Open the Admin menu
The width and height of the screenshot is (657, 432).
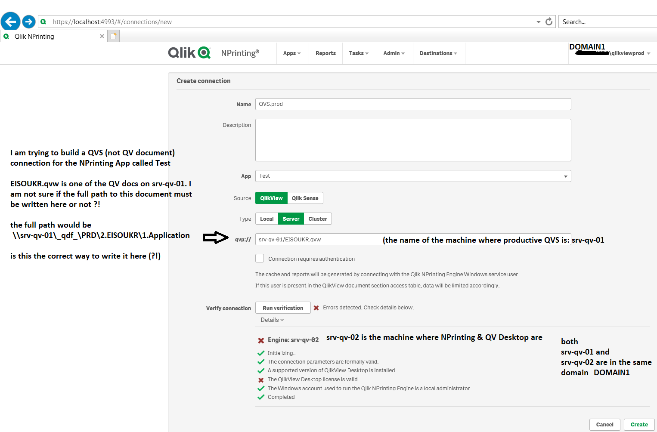tap(394, 53)
